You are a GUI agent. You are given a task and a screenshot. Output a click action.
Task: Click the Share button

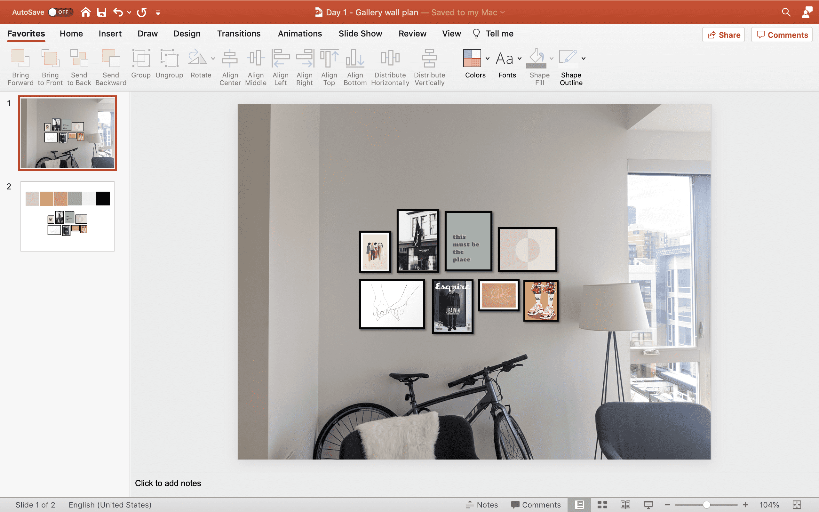[x=724, y=35]
